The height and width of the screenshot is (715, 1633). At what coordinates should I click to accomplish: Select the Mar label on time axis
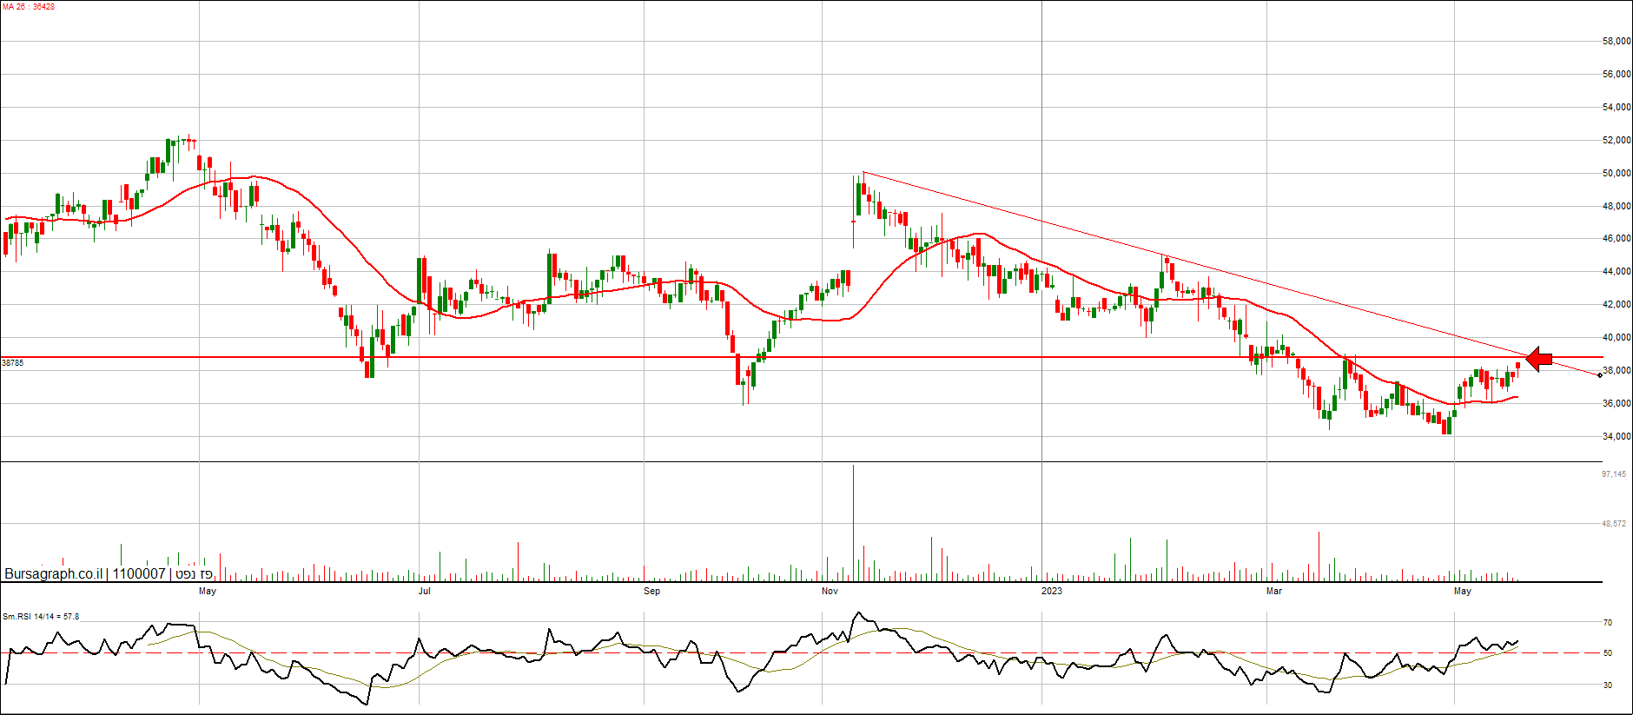click(x=1273, y=592)
